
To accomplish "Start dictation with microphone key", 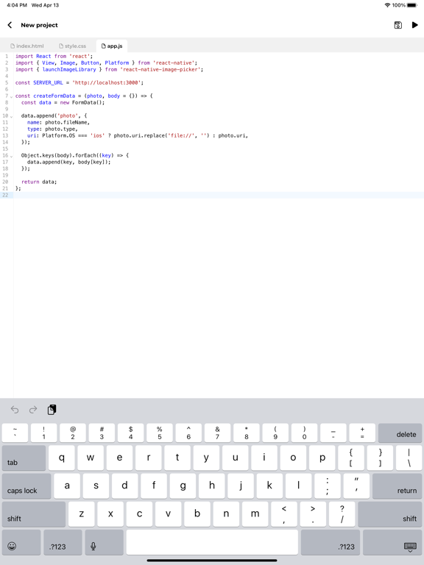I will point(105,542).
